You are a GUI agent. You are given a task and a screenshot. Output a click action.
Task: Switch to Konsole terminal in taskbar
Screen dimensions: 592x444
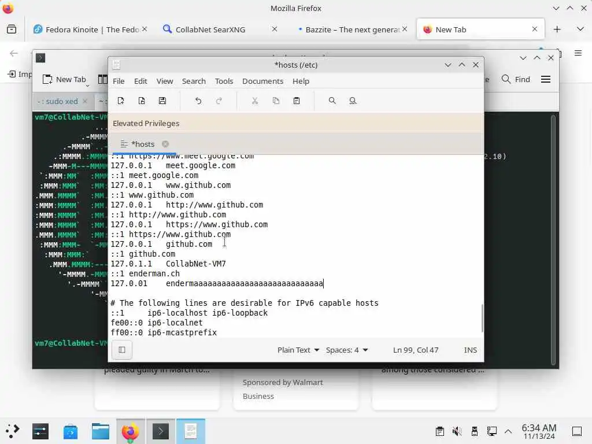(x=161, y=431)
